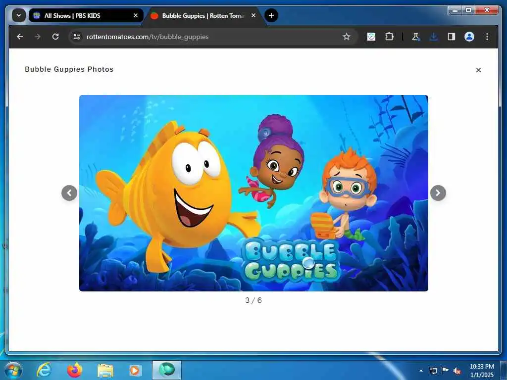Screen dimensions: 507x380
Task: Minimize the browser window
Action: [x=455, y=10]
